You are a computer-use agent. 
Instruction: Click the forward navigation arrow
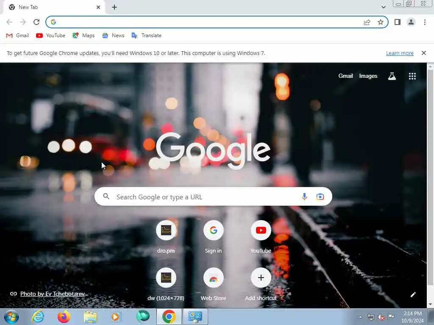[23, 22]
